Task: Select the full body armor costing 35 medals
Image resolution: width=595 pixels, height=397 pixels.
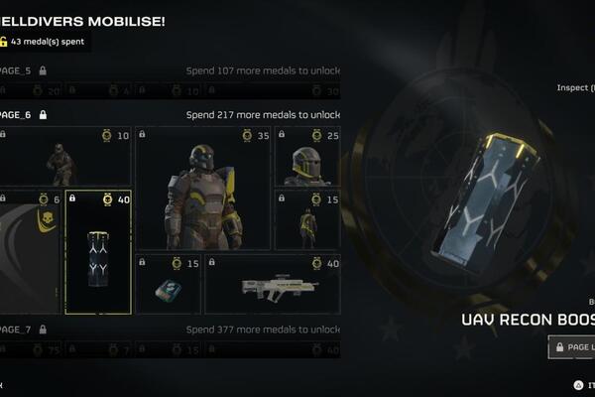Action: pyautogui.click(x=203, y=189)
